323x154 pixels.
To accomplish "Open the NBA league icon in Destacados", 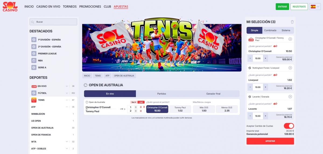I will [34, 61].
